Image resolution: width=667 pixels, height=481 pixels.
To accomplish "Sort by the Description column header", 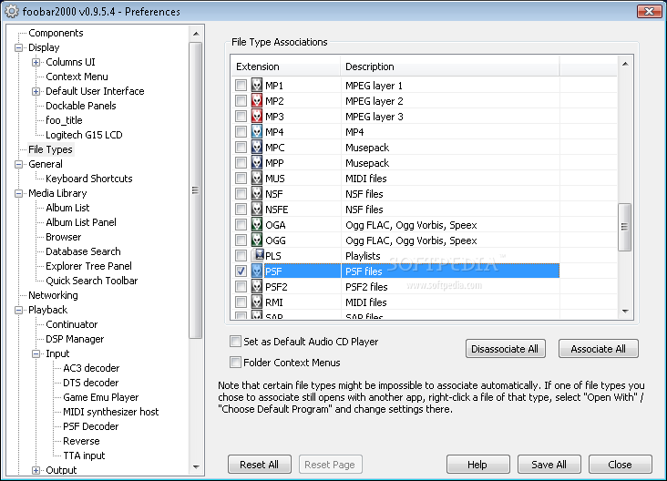I will tap(450, 67).
